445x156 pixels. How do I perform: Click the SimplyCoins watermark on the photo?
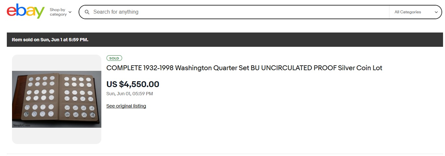click(21, 125)
